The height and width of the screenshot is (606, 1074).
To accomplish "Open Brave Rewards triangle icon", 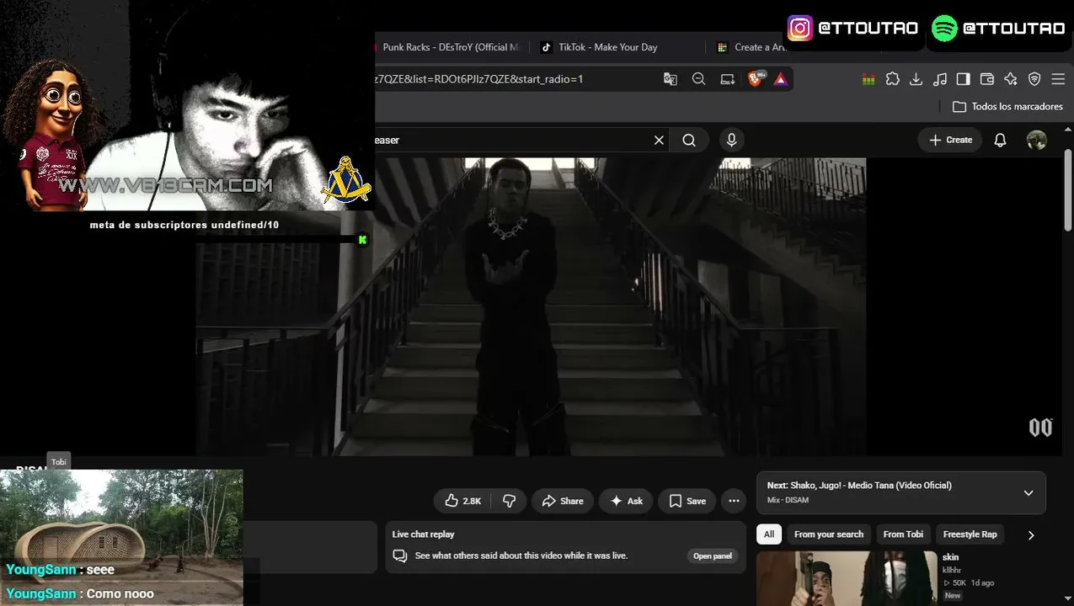I will coord(781,79).
